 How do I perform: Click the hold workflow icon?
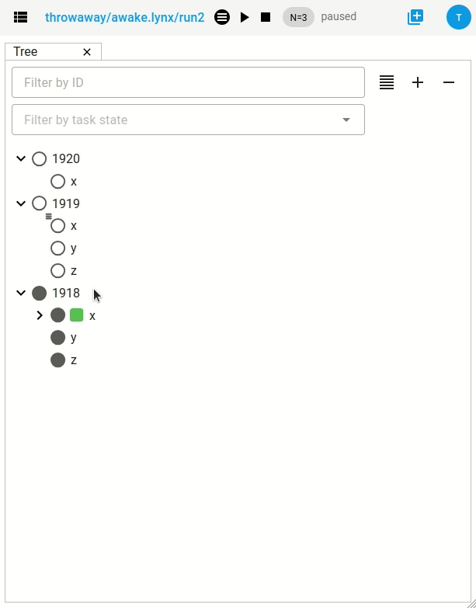[222, 17]
